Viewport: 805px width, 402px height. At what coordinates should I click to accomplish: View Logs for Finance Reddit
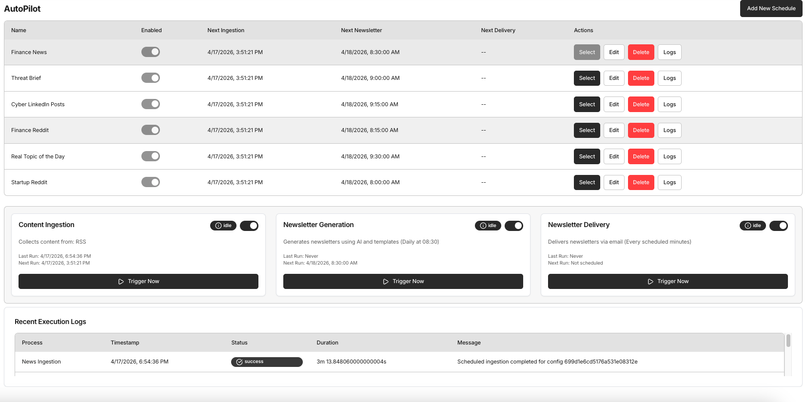click(x=669, y=130)
